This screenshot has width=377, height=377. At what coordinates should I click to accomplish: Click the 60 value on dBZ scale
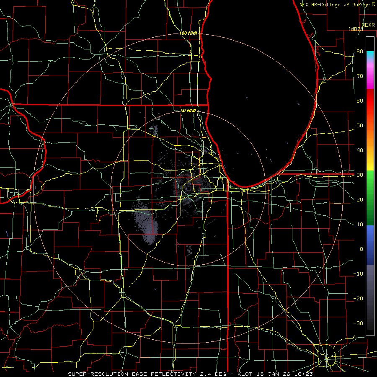[360, 101]
